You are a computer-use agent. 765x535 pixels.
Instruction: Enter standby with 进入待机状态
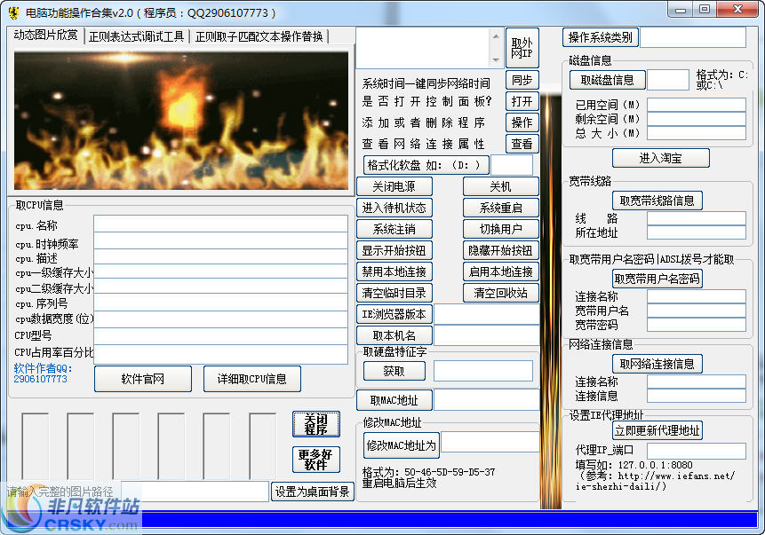pos(394,208)
